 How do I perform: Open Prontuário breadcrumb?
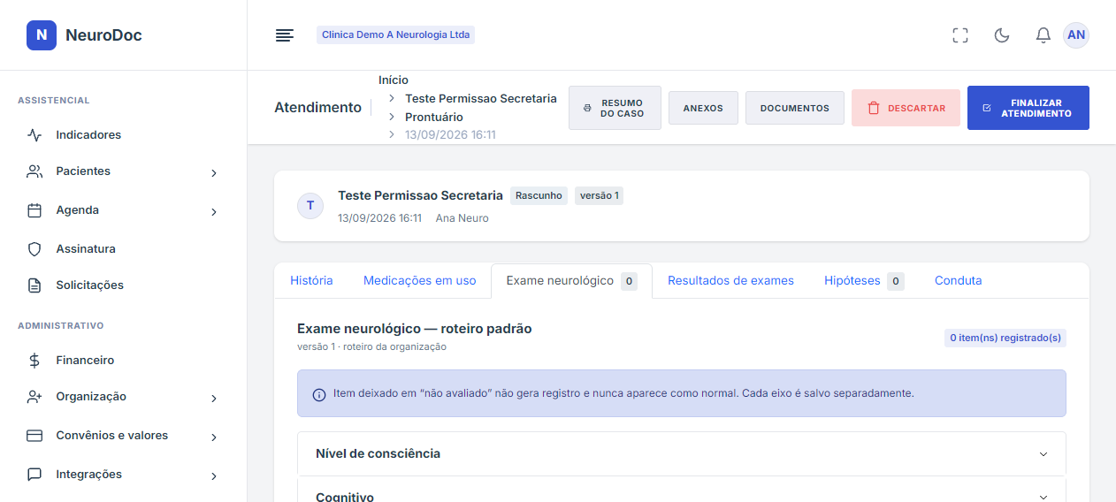tap(434, 117)
